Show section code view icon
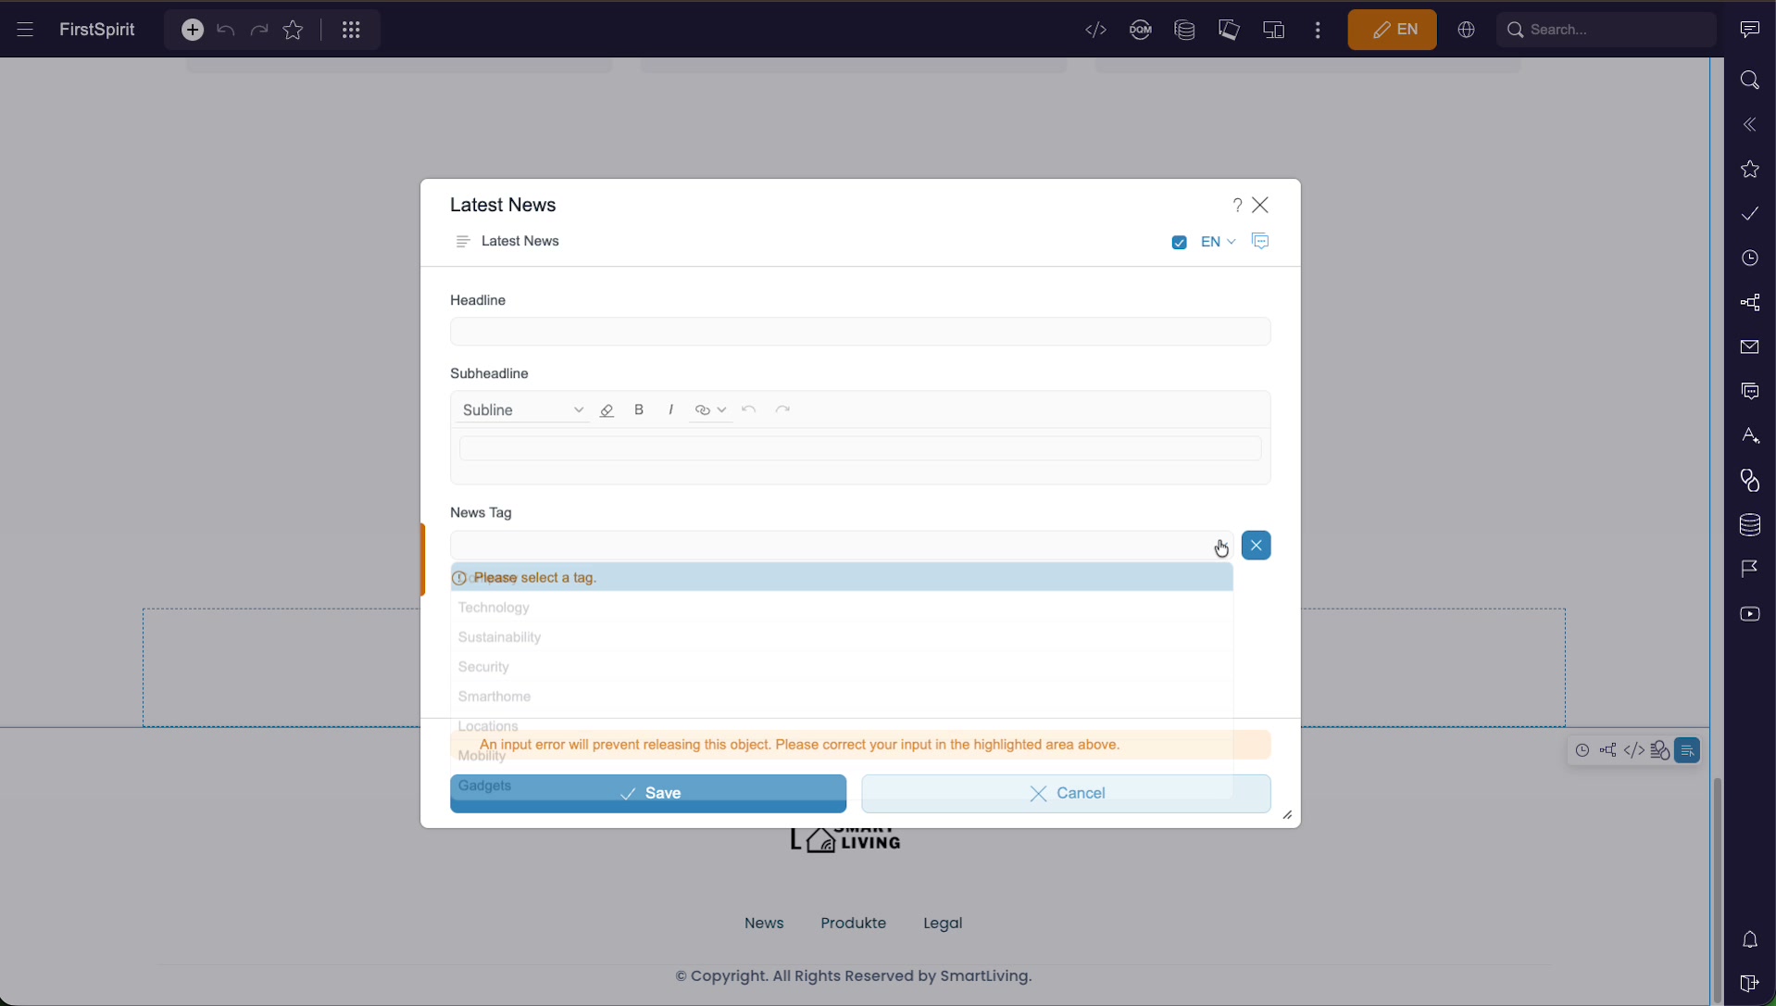1776x1006 pixels. pyautogui.click(x=1634, y=751)
